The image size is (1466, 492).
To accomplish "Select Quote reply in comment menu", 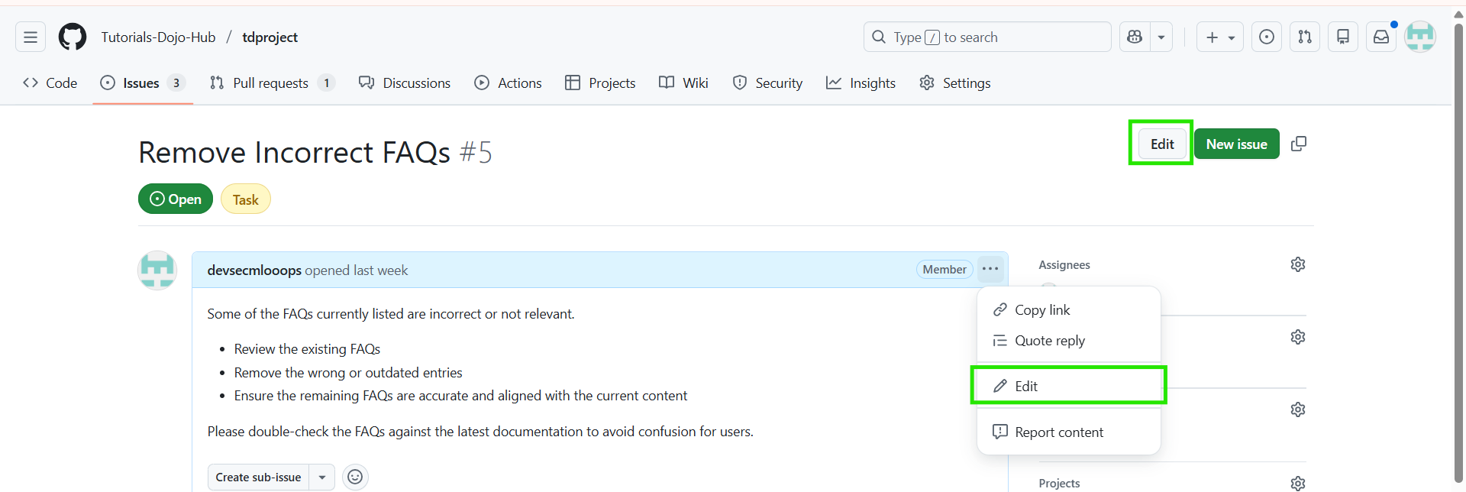I will (1069, 340).
